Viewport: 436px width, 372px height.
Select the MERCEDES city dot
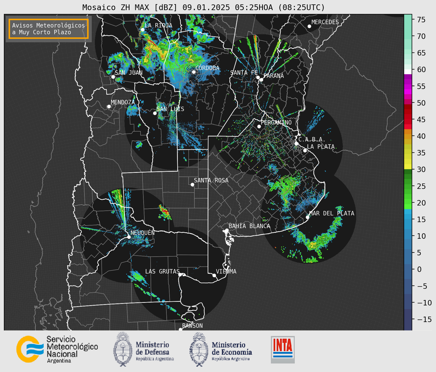309,26
